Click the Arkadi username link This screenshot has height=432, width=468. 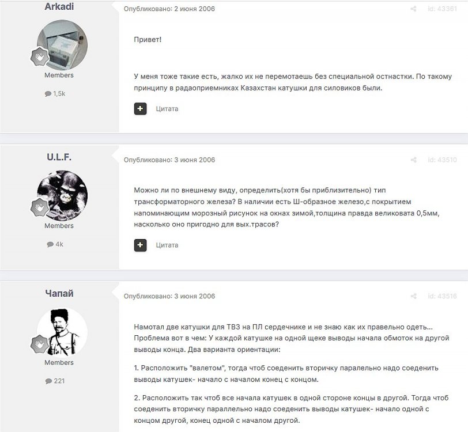[59, 6]
